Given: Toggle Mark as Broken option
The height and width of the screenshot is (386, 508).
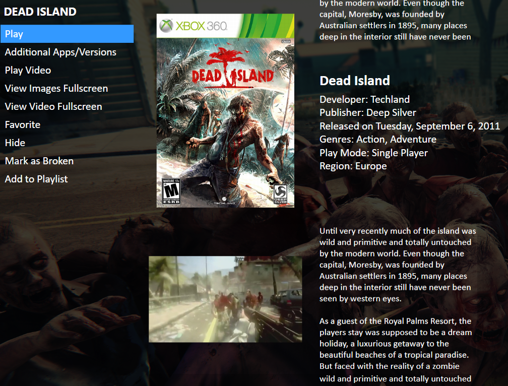Looking at the screenshot, I should [39, 161].
